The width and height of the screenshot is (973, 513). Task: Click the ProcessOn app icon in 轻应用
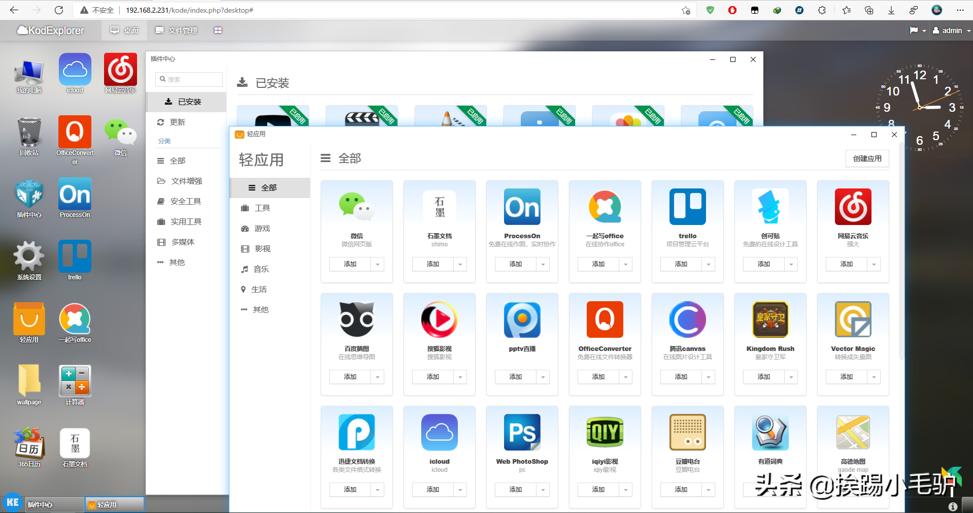(522, 207)
